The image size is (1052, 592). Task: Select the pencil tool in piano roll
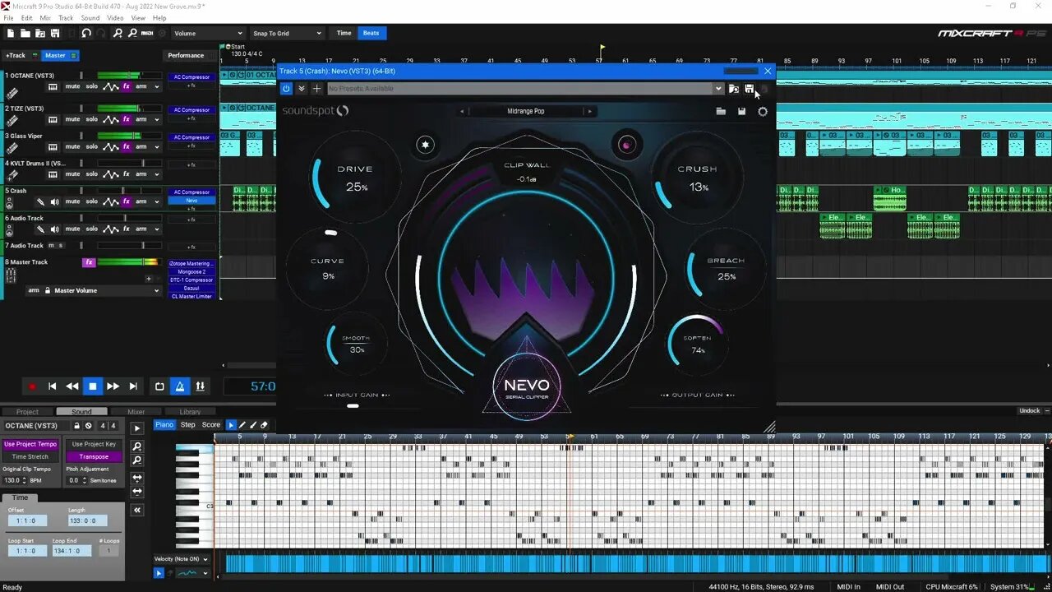(242, 425)
